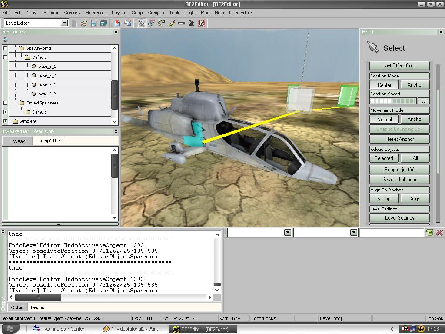Click the Rotation Speed slider bar
Image resolution: width=445 pixels, height=334 pixels.
coord(393,101)
